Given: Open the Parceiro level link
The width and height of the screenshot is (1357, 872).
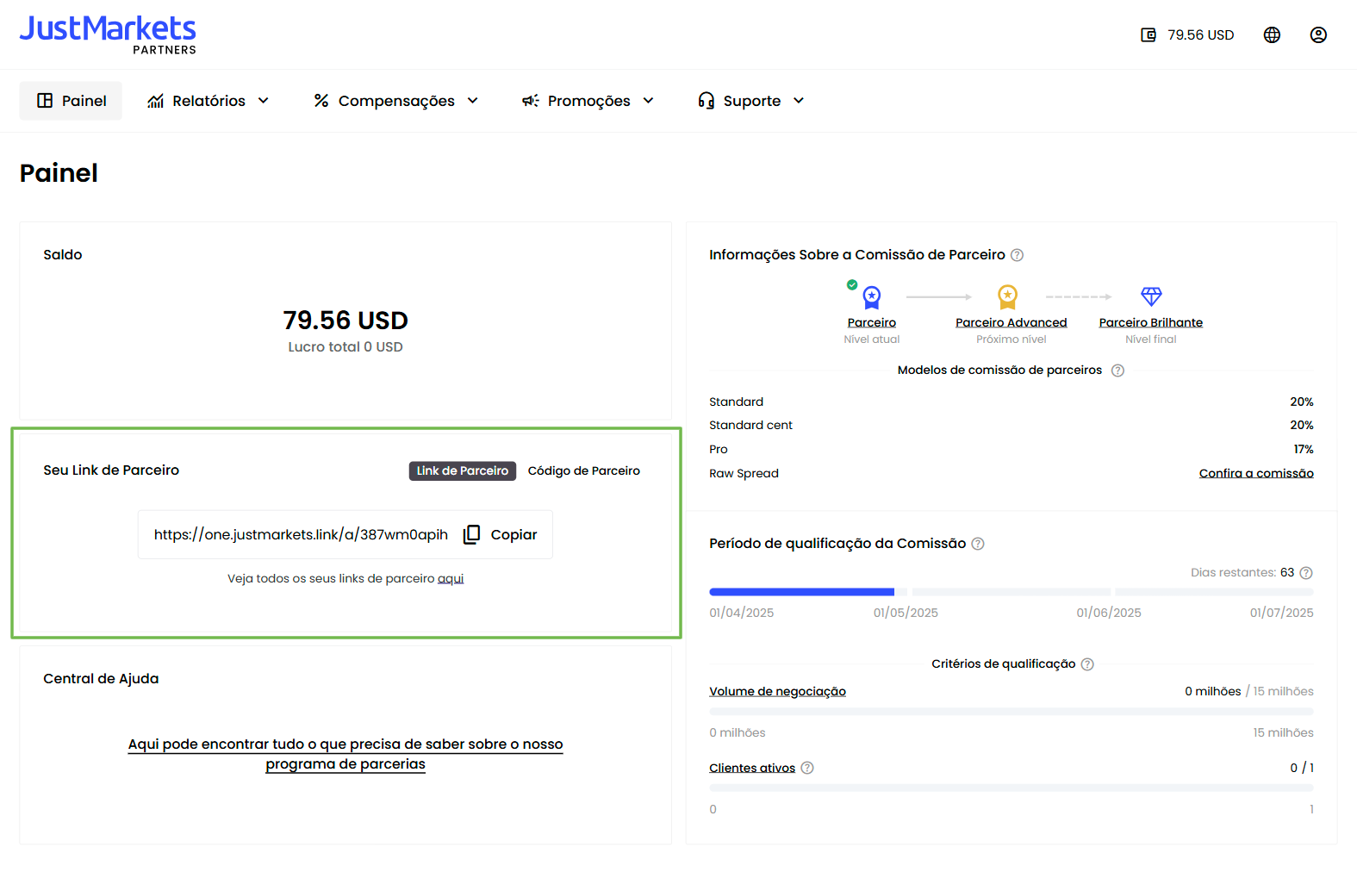Looking at the screenshot, I should 872,323.
